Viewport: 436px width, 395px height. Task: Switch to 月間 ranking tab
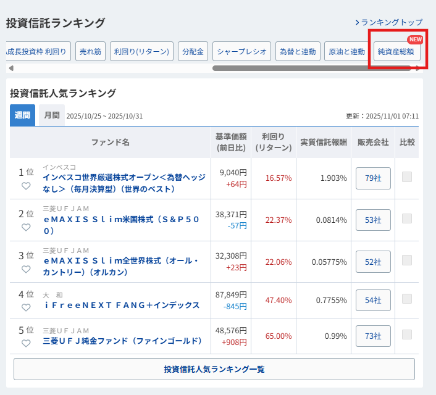(52, 115)
